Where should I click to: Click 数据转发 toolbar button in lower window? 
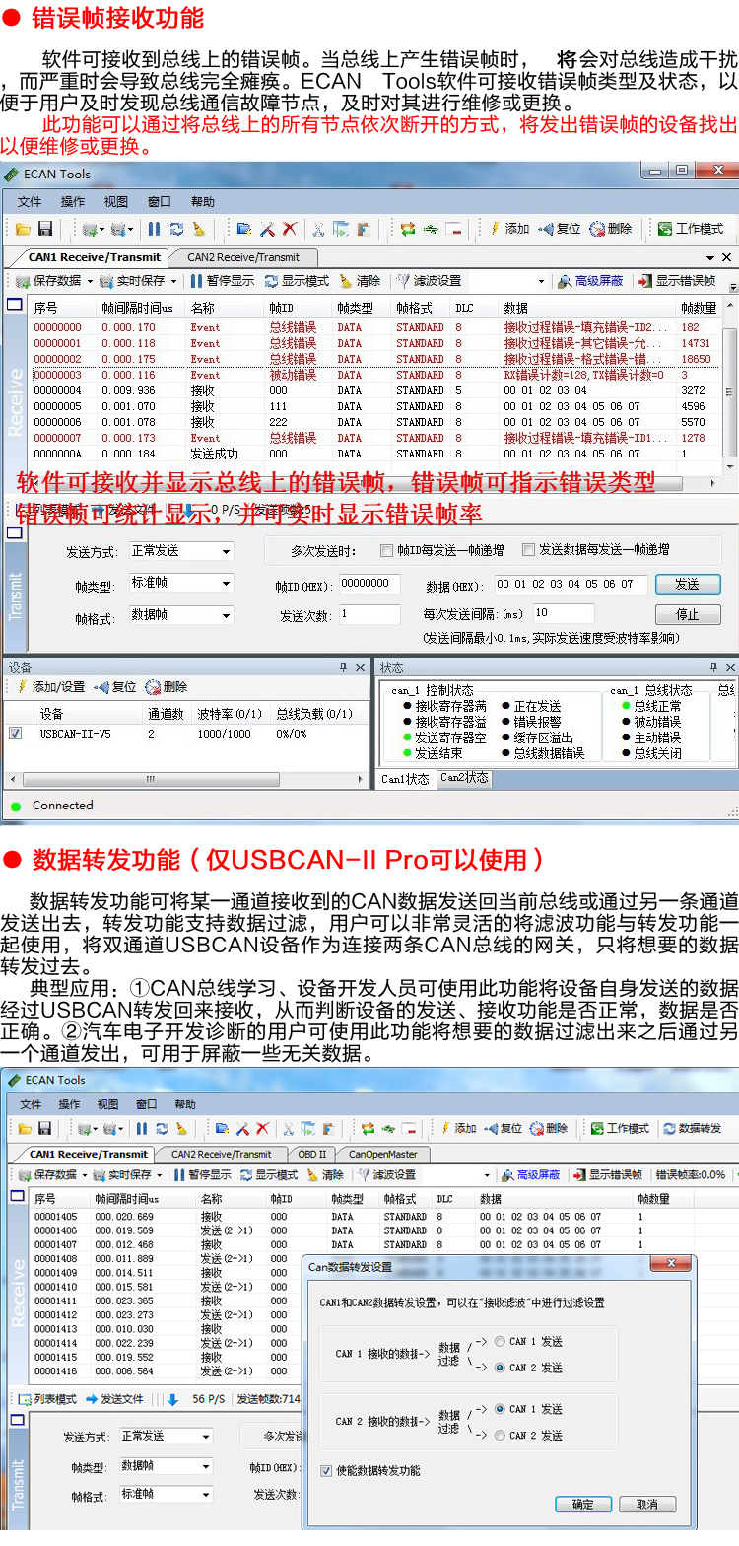coord(693,1128)
